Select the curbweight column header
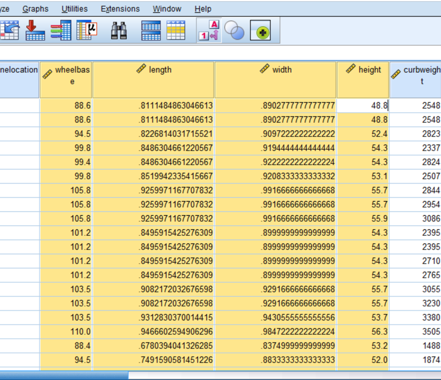Image resolution: width=441 pixels, height=380 pixels. 416,77
